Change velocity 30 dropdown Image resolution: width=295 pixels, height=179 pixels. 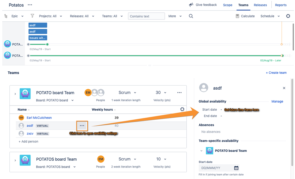point(161,93)
